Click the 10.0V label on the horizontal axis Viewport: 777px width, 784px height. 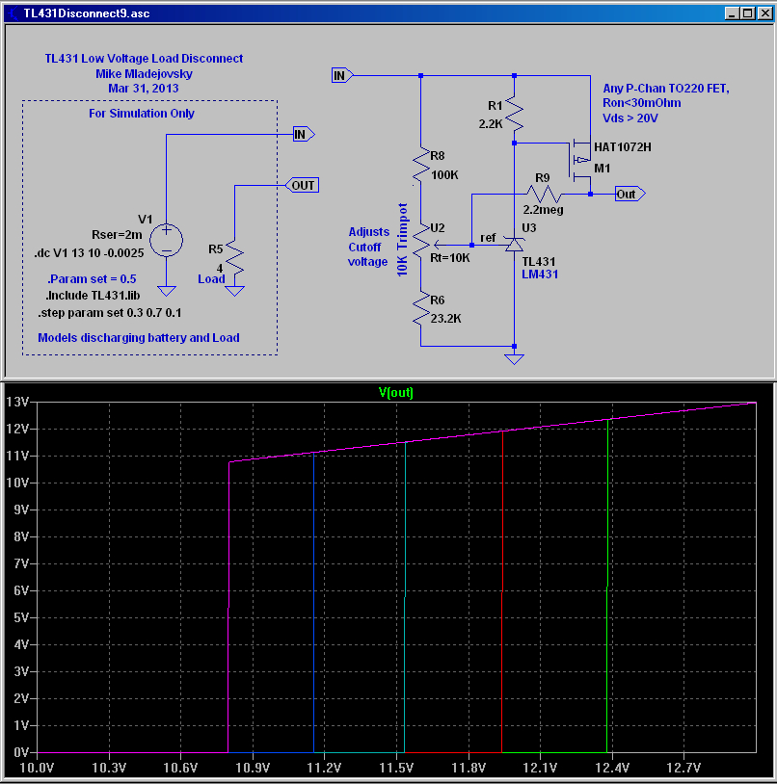click(37, 768)
